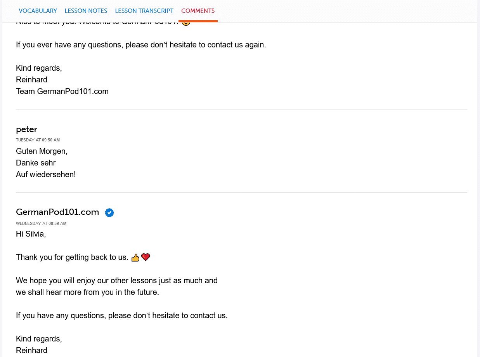This screenshot has height=357, width=480.
Task: Click the thumbs-up emoji
Action: tap(135, 258)
